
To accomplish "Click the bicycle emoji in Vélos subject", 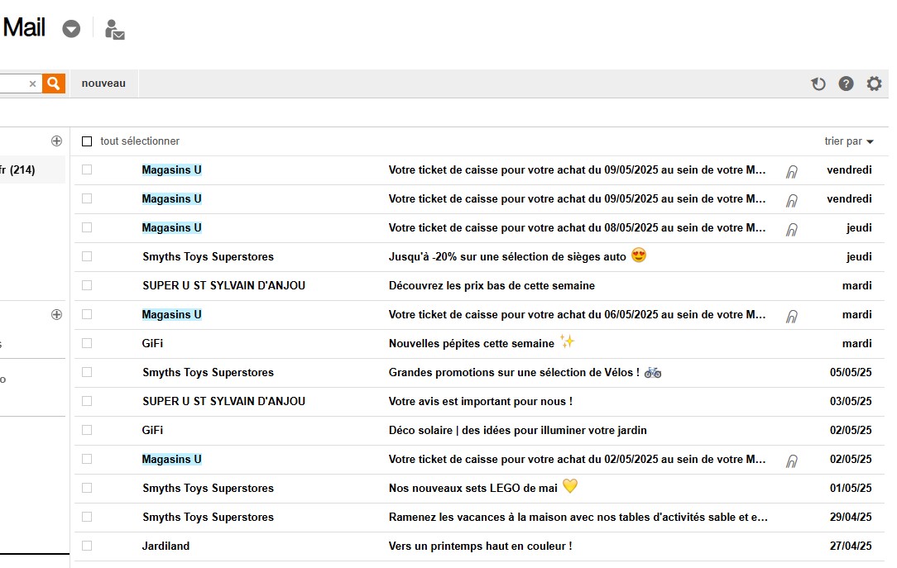I will [653, 373].
